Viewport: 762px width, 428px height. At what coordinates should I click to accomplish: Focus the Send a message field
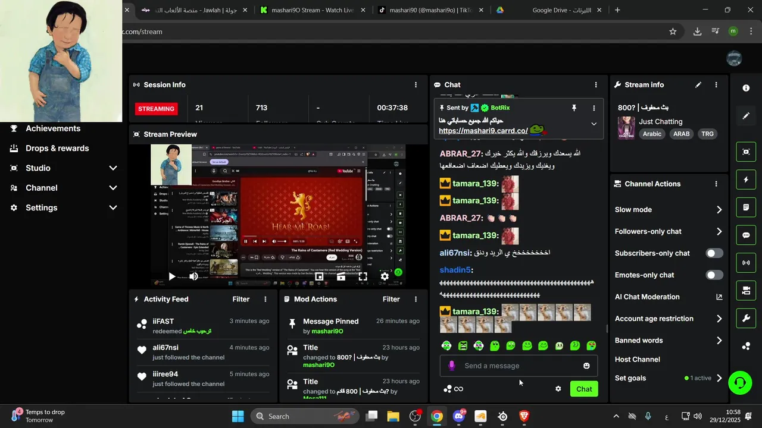point(519,366)
